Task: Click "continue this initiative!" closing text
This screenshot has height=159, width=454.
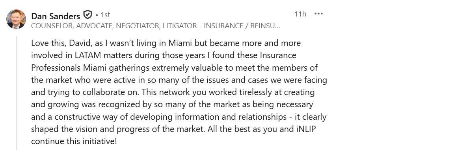Action: (74, 141)
